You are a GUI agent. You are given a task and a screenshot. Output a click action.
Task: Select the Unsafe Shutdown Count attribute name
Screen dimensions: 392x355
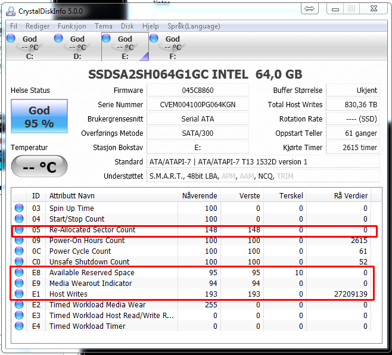coord(89,261)
